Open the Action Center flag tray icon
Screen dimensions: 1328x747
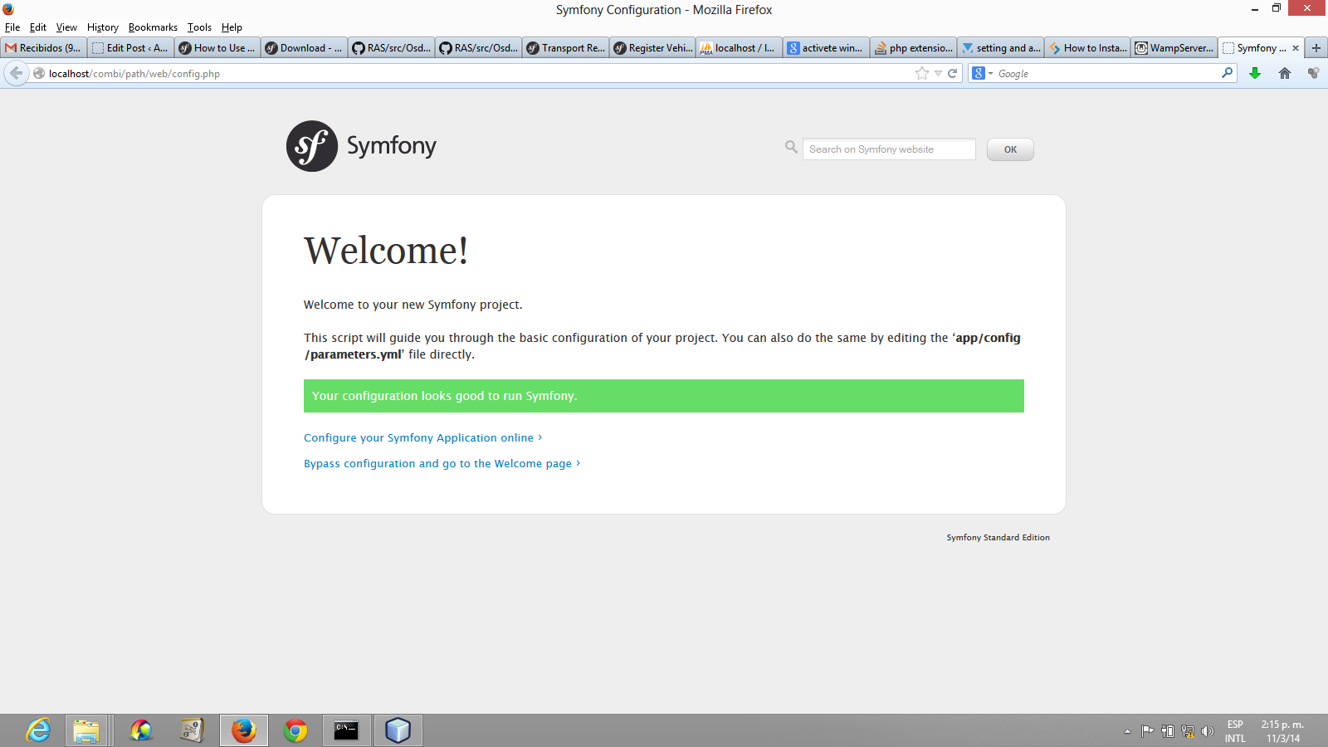(x=1147, y=731)
